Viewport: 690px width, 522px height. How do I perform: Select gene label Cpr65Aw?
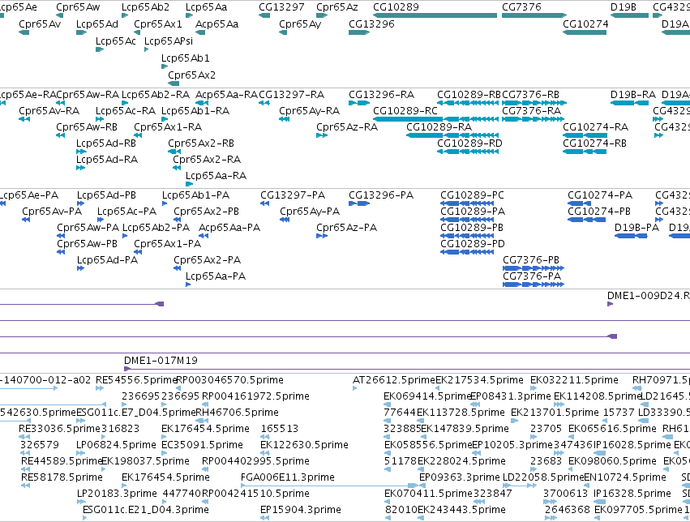tap(78, 7)
